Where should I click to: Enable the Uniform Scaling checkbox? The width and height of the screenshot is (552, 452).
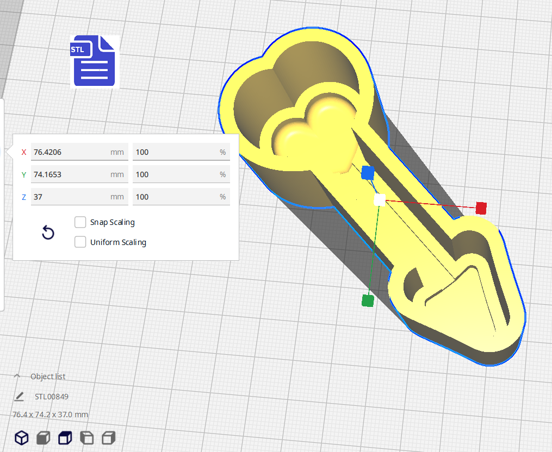coord(80,242)
